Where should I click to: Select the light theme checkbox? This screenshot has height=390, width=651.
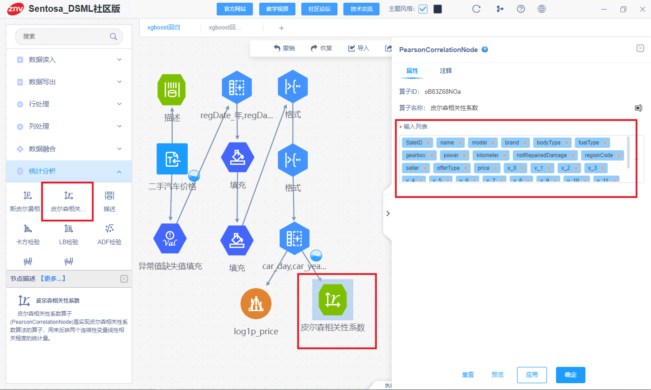pos(423,9)
